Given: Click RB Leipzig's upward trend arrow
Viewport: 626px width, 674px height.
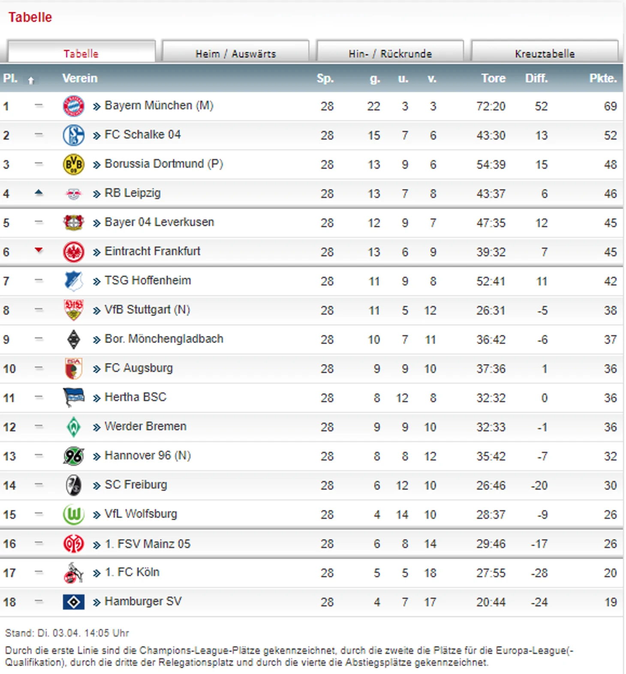Looking at the screenshot, I should (x=39, y=193).
